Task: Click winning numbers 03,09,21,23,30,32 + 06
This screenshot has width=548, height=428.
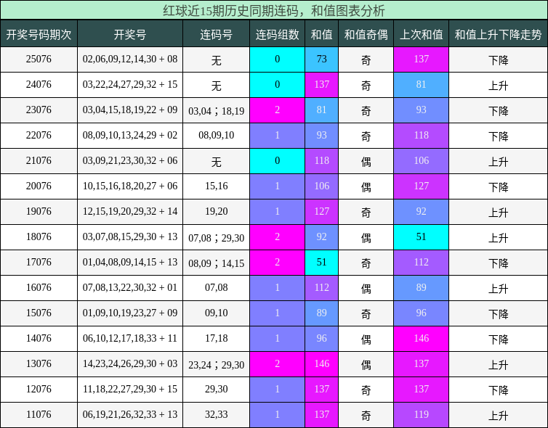Action: (x=130, y=161)
